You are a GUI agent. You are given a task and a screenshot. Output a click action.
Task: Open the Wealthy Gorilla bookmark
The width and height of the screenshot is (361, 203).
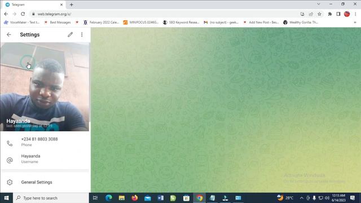301,23
